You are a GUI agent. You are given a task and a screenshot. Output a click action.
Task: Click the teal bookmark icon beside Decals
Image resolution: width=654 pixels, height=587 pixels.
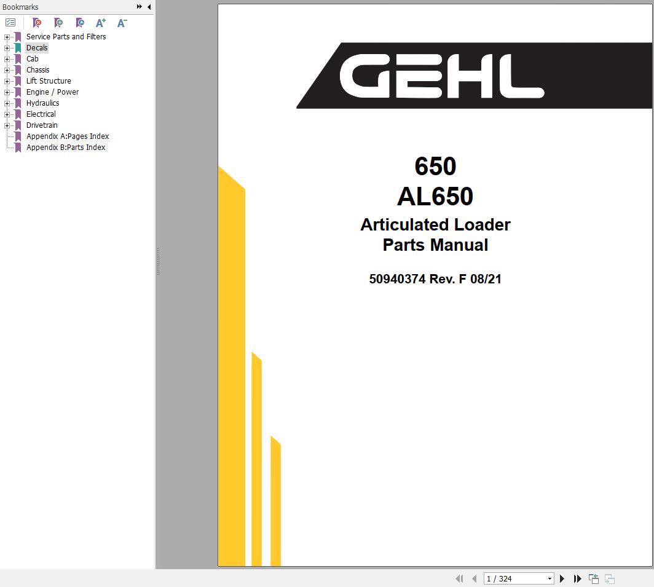[18, 48]
